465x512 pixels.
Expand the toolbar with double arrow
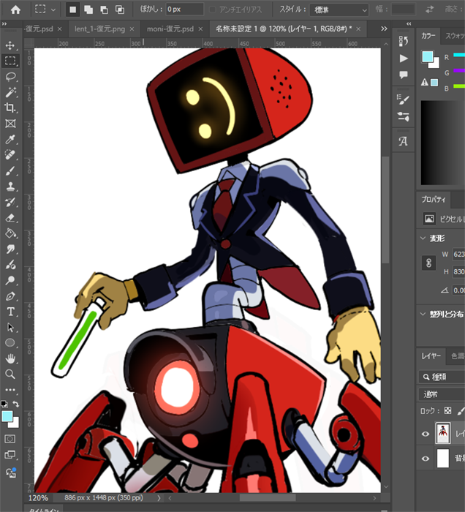[4, 24]
